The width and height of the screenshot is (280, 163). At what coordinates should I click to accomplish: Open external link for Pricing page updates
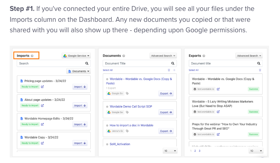tap(42, 87)
